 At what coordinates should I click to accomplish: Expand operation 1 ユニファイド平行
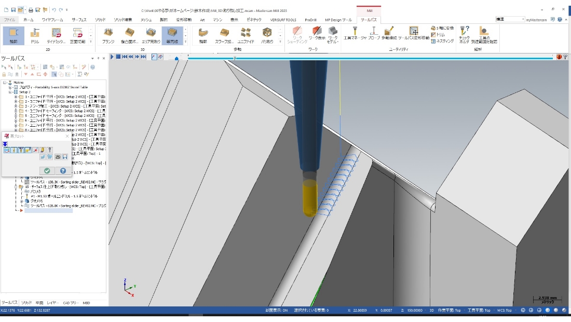point(16,97)
